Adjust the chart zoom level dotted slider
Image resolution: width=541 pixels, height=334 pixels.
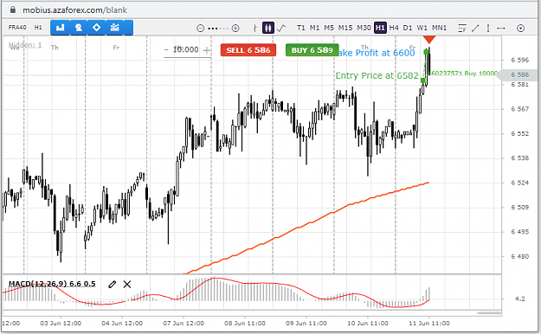tap(218, 29)
